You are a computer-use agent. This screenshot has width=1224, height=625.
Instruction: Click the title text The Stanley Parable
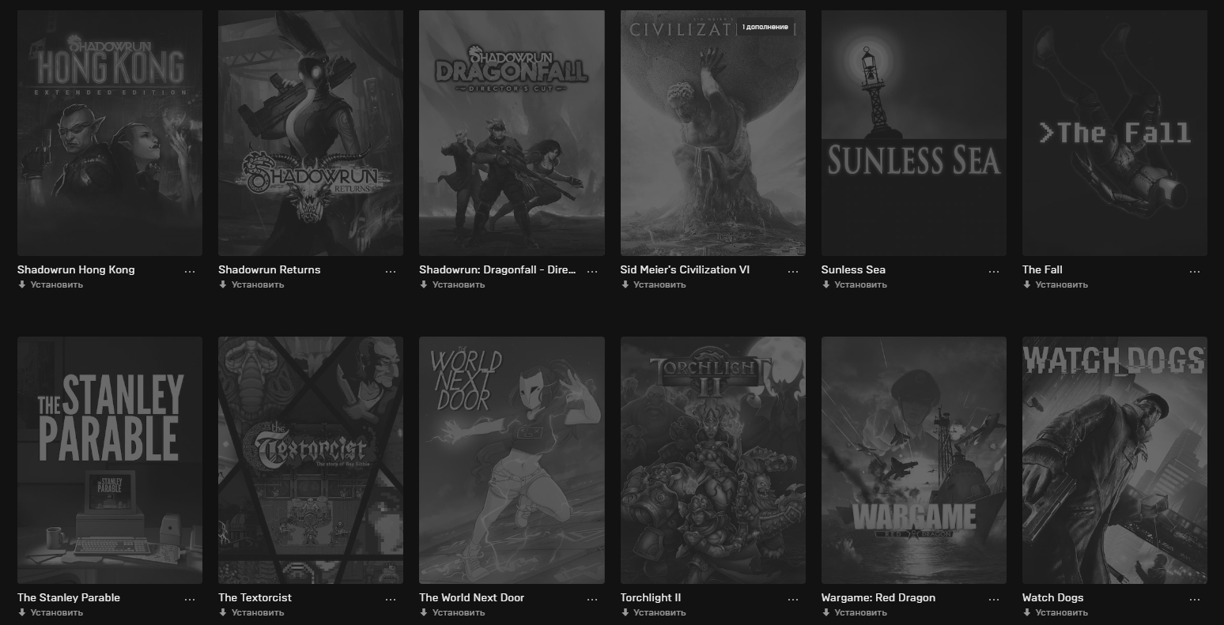pos(69,597)
